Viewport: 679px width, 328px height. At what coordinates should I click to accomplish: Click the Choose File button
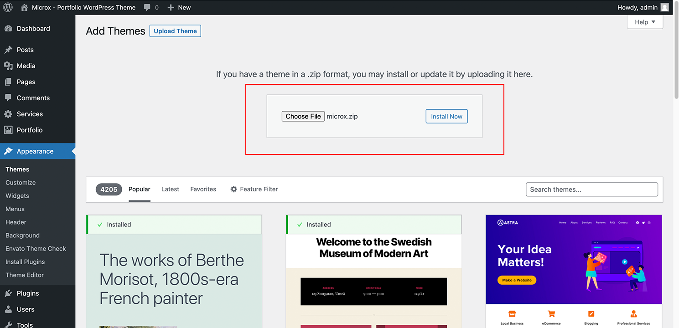coord(303,116)
